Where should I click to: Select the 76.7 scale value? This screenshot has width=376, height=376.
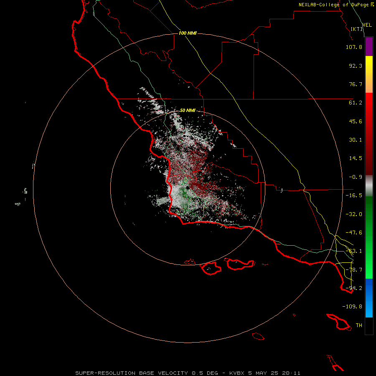356,84
